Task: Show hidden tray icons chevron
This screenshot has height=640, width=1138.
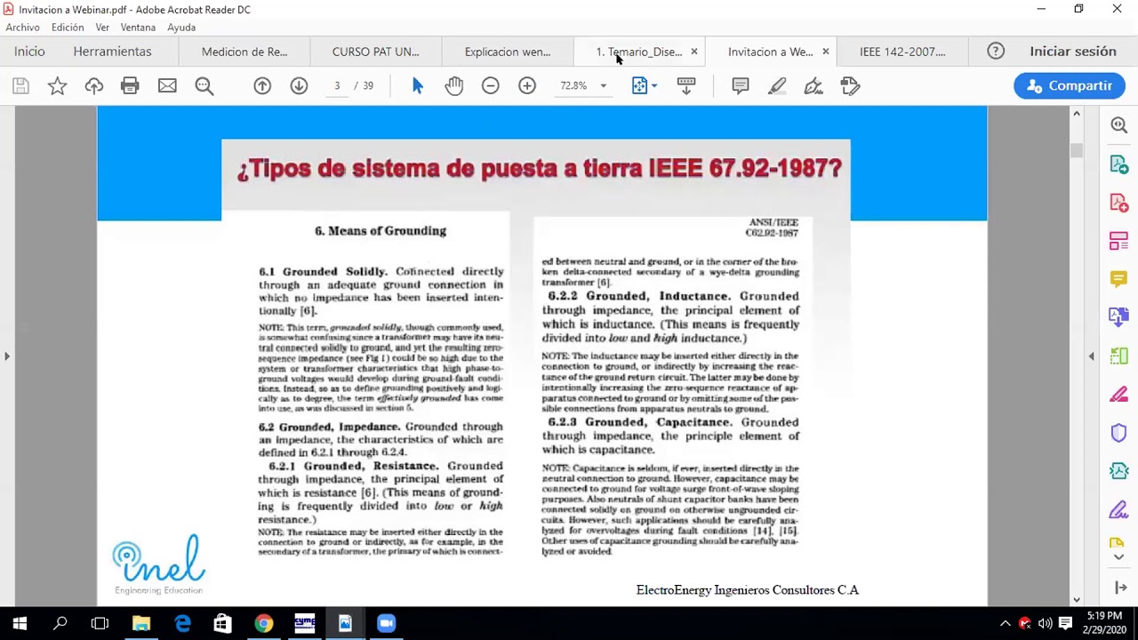Action: click(x=1005, y=623)
